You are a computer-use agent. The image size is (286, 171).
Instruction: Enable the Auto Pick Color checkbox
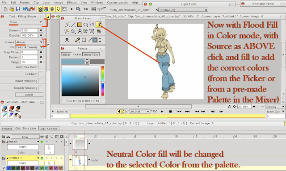tap(41, 67)
